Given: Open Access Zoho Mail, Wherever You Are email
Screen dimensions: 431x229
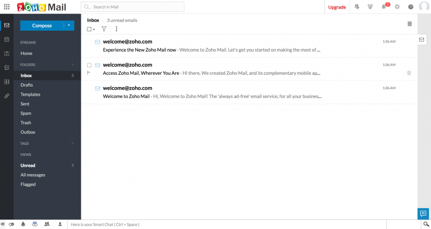Looking at the screenshot, I should point(249,69).
